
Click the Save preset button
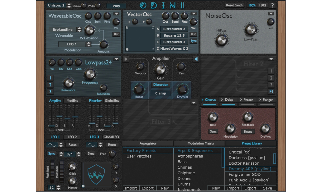tap(267, 188)
